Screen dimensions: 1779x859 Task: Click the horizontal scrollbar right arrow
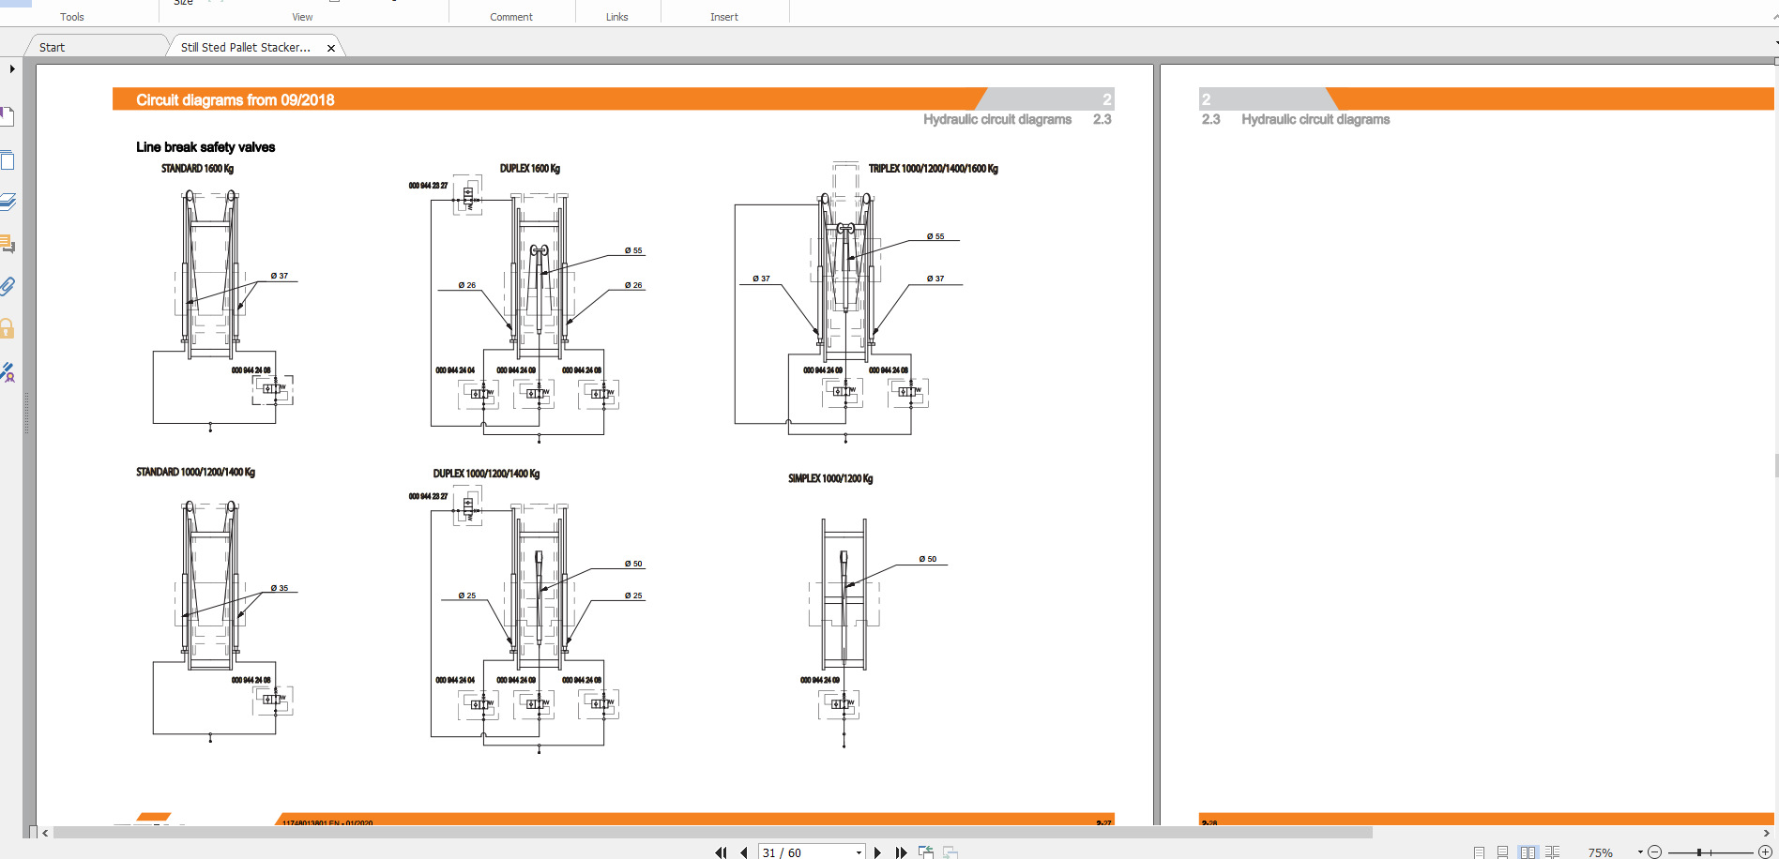coord(1767,833)
